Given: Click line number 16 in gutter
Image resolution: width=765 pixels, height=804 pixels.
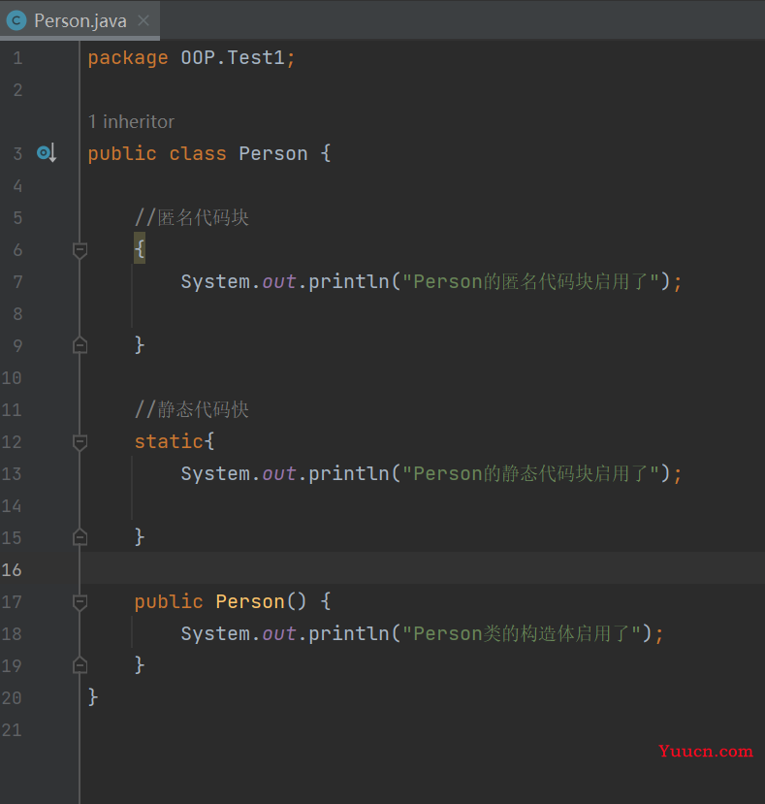Looking at the screenshot, I should tap(12, 569).
